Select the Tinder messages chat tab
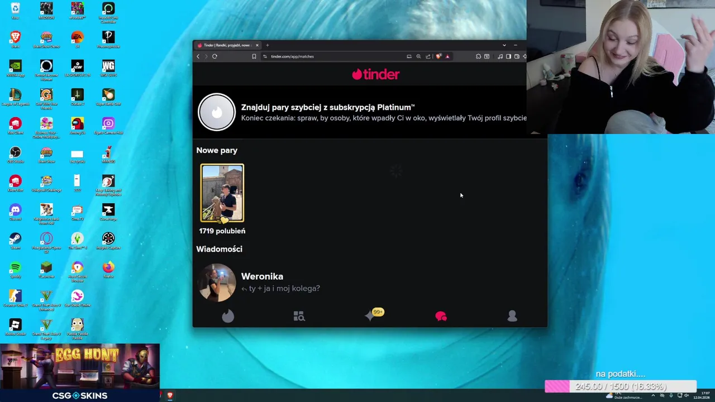 [x=441, y=317]
